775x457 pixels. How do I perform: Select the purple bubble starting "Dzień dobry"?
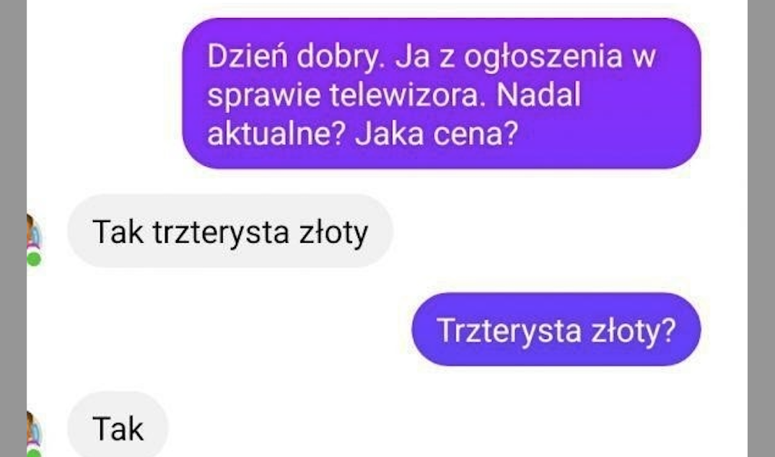tap(442, 94)
